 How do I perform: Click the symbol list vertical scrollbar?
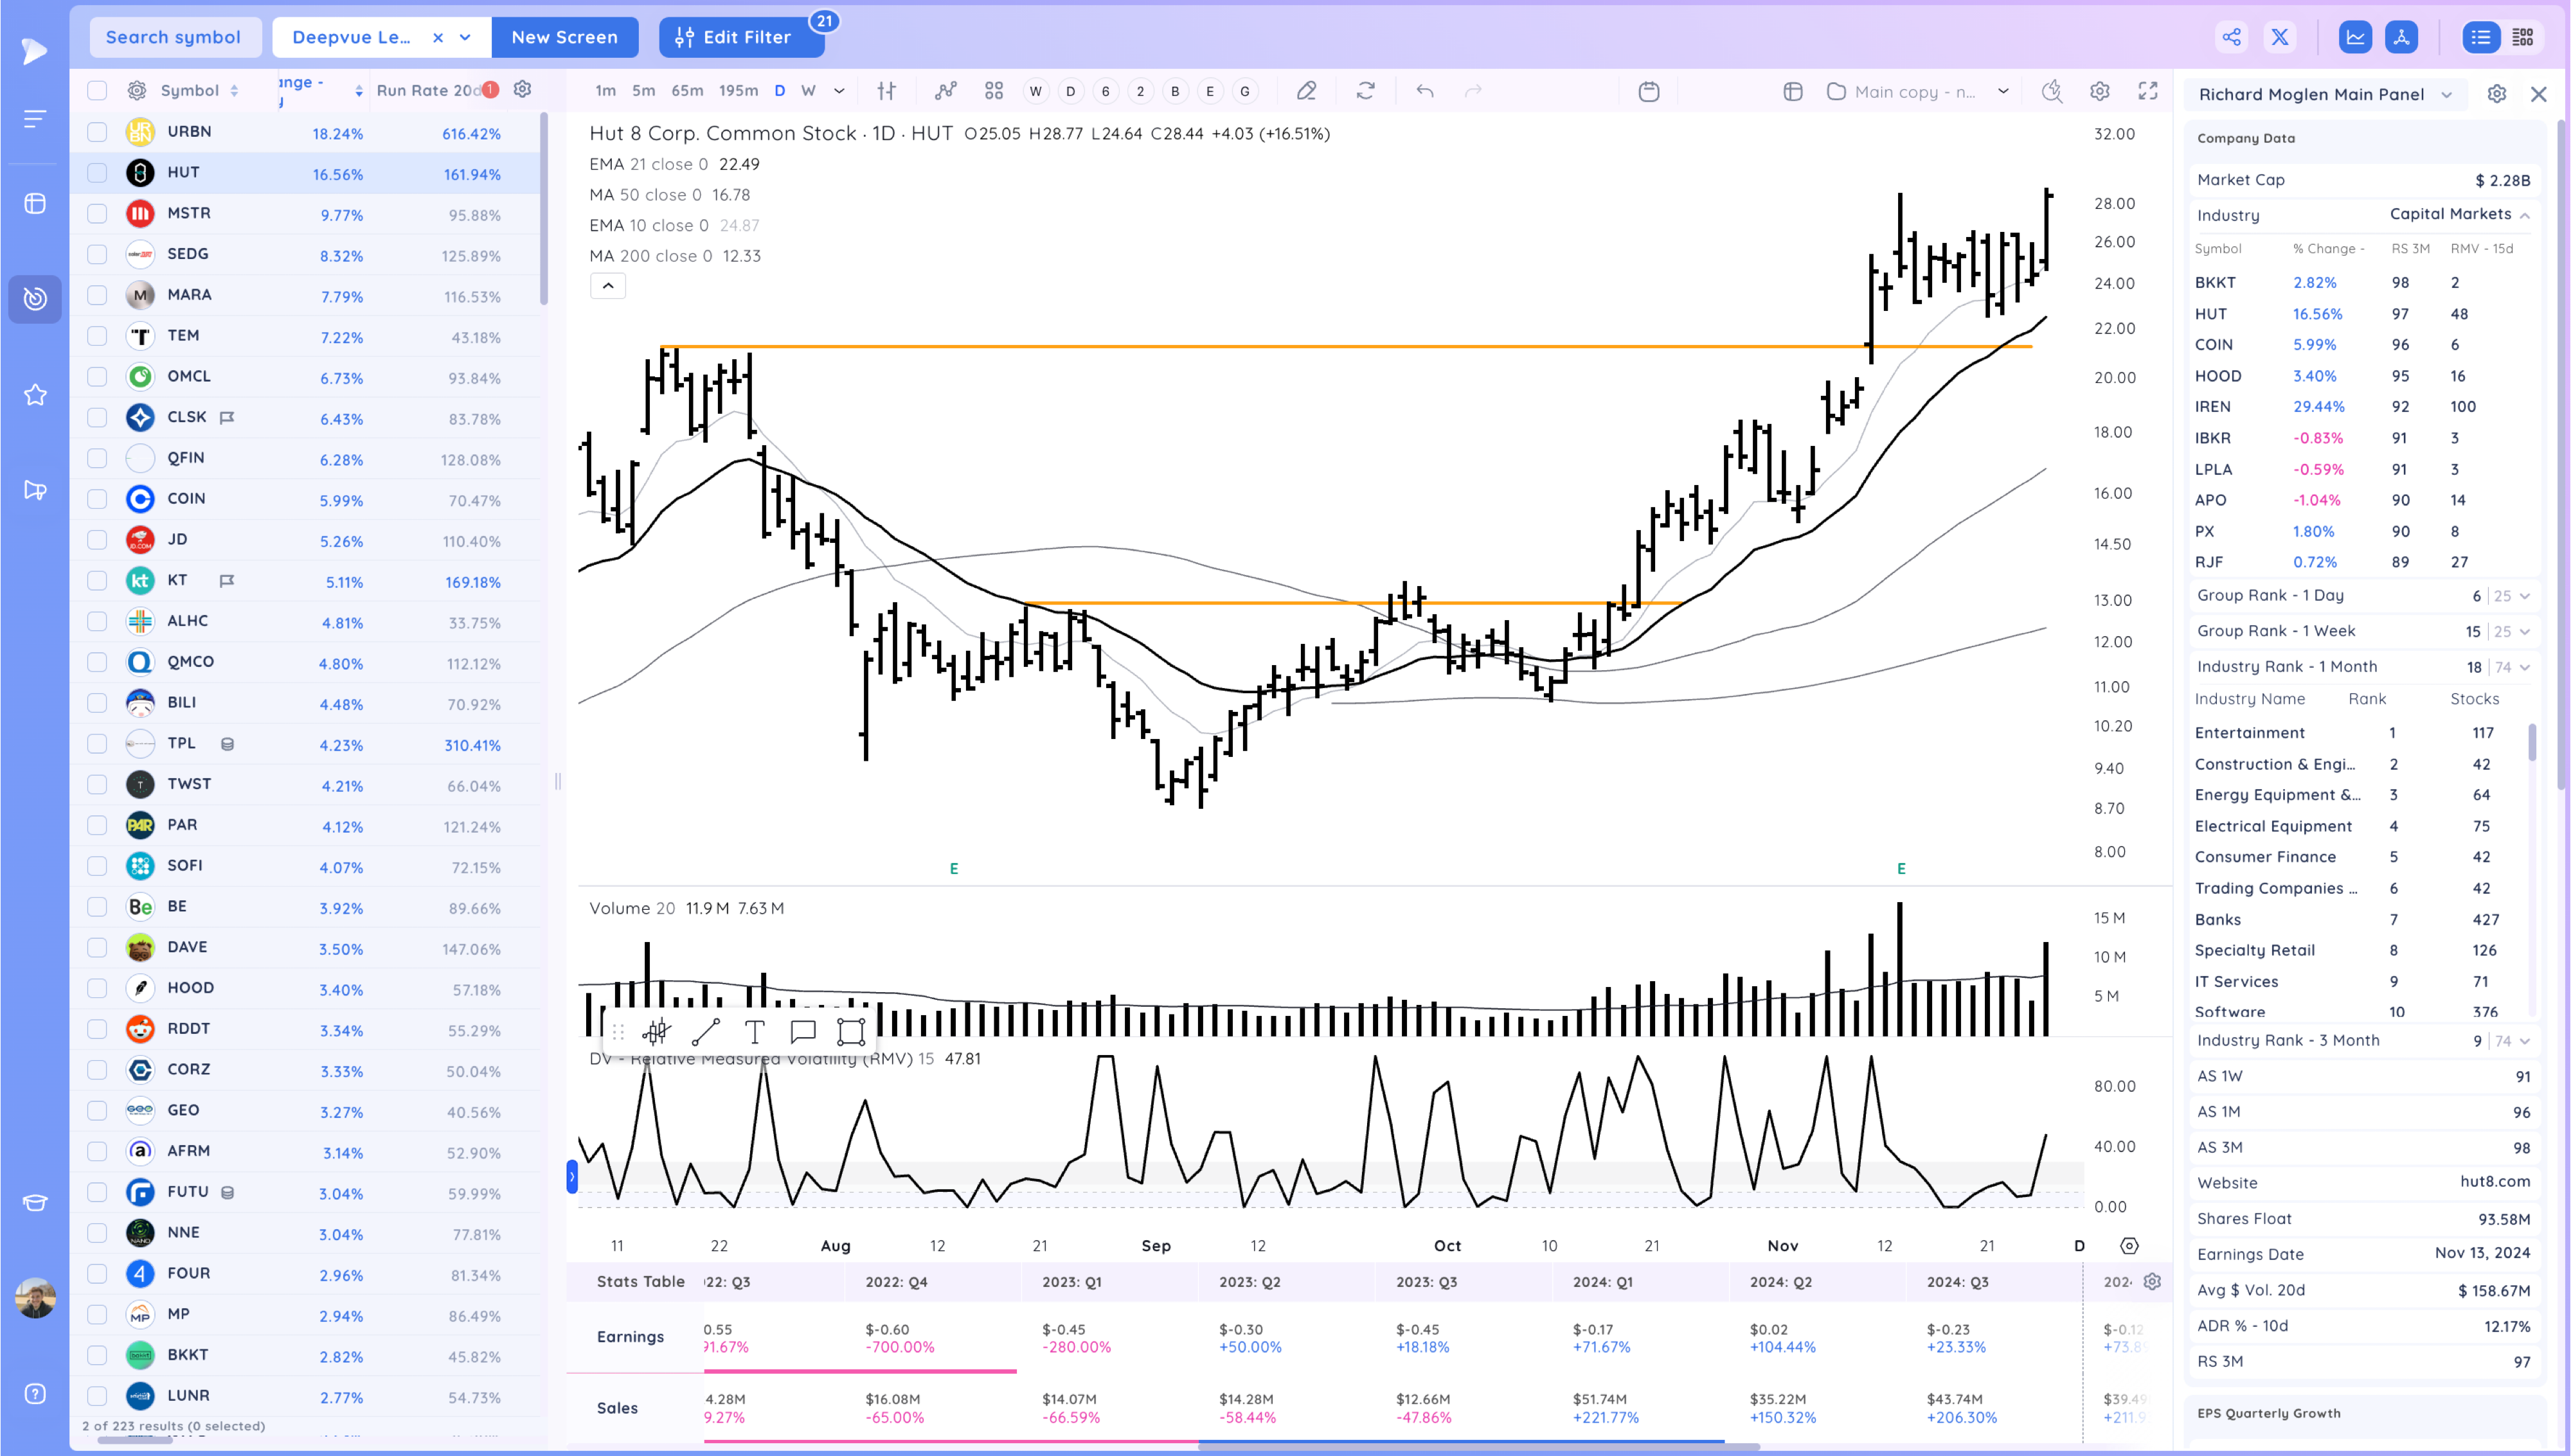(x=544, y=210)
